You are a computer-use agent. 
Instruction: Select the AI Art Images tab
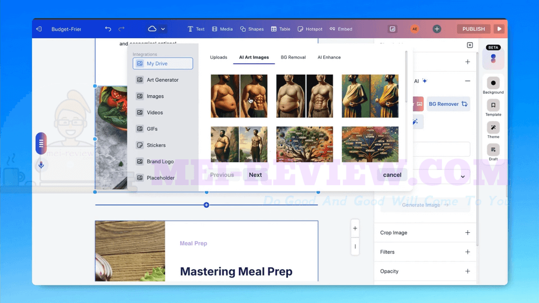pyautogui.click(x=254, y=57)
